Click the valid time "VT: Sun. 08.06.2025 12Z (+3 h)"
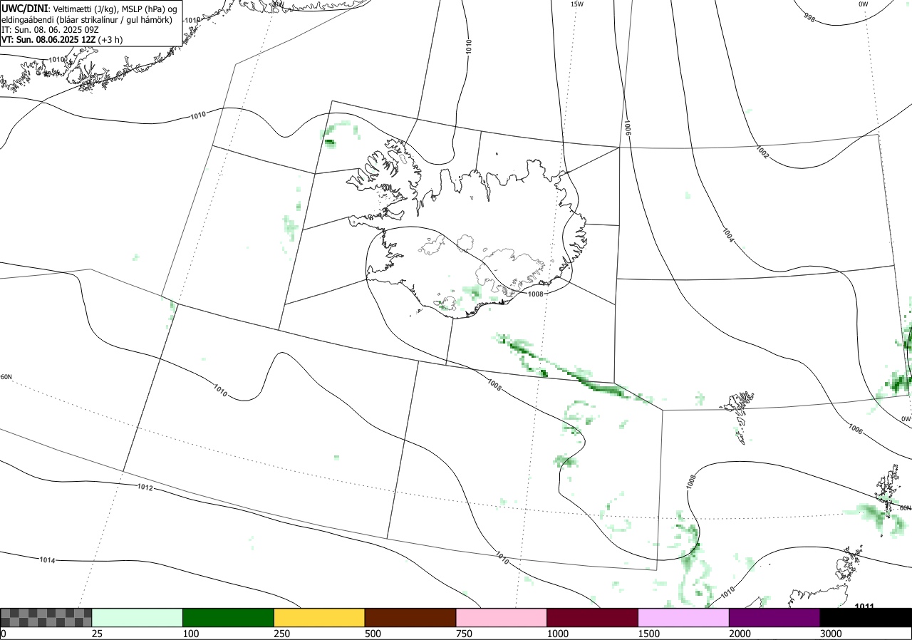This screenshot has width=912, height=640. click(62, 40)
